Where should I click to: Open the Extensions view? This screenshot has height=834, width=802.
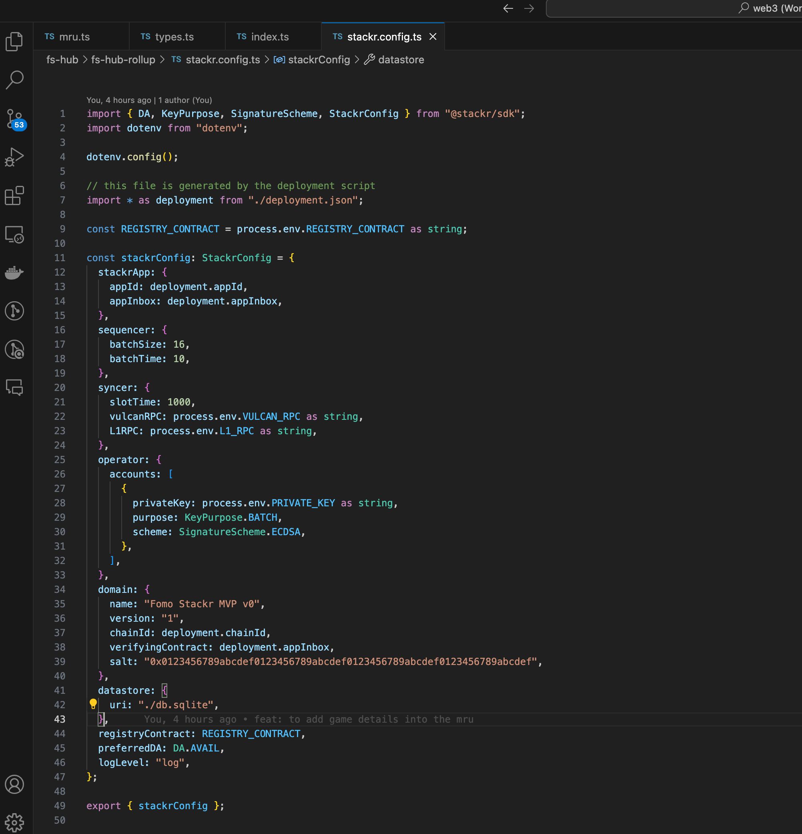coord(14,195)
